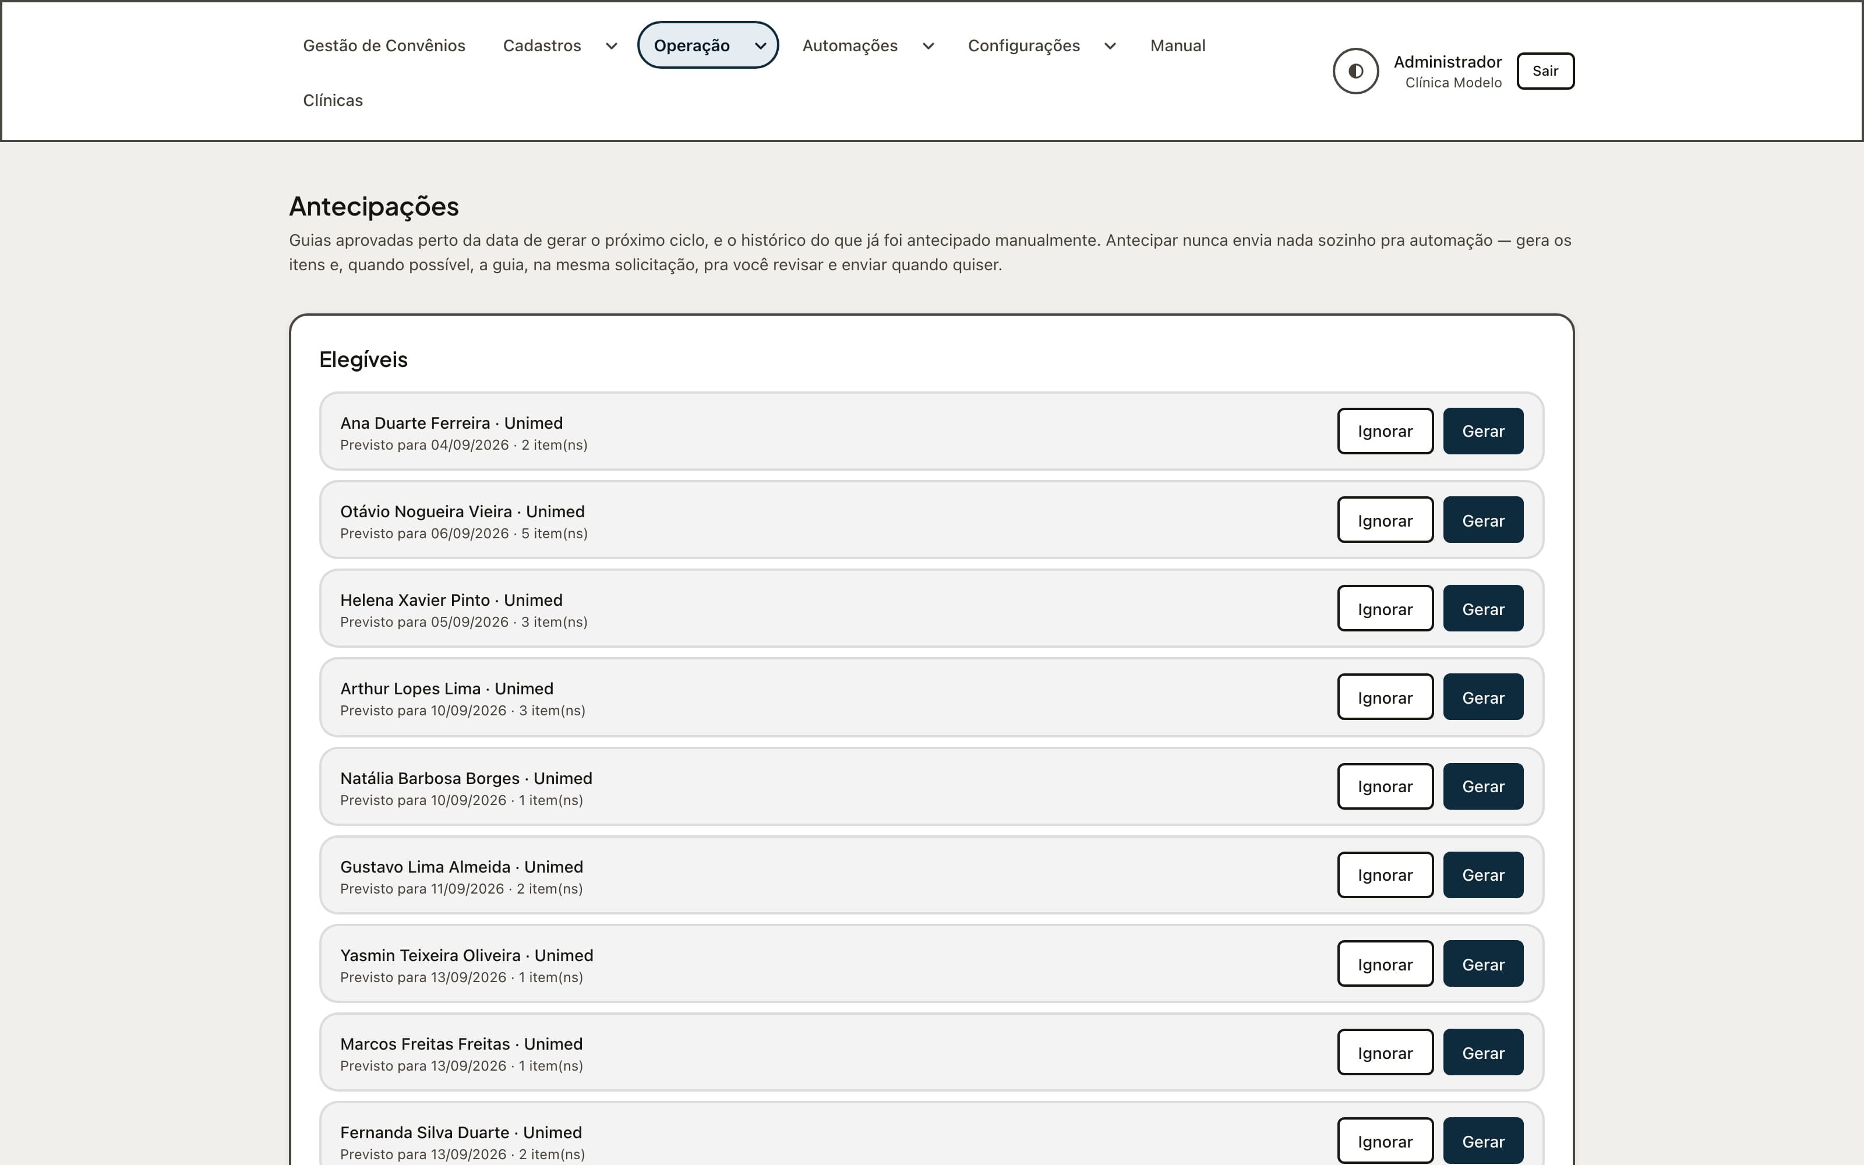Click the 'Ana Duarte Ferreira · Unimed' text
Viewport: 1864px width, 1165px height.
point(451,423)
